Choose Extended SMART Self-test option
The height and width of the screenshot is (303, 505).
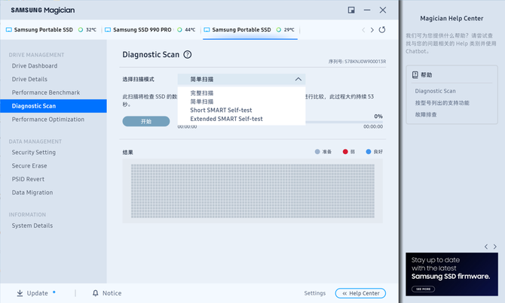(x=226, y=119)
